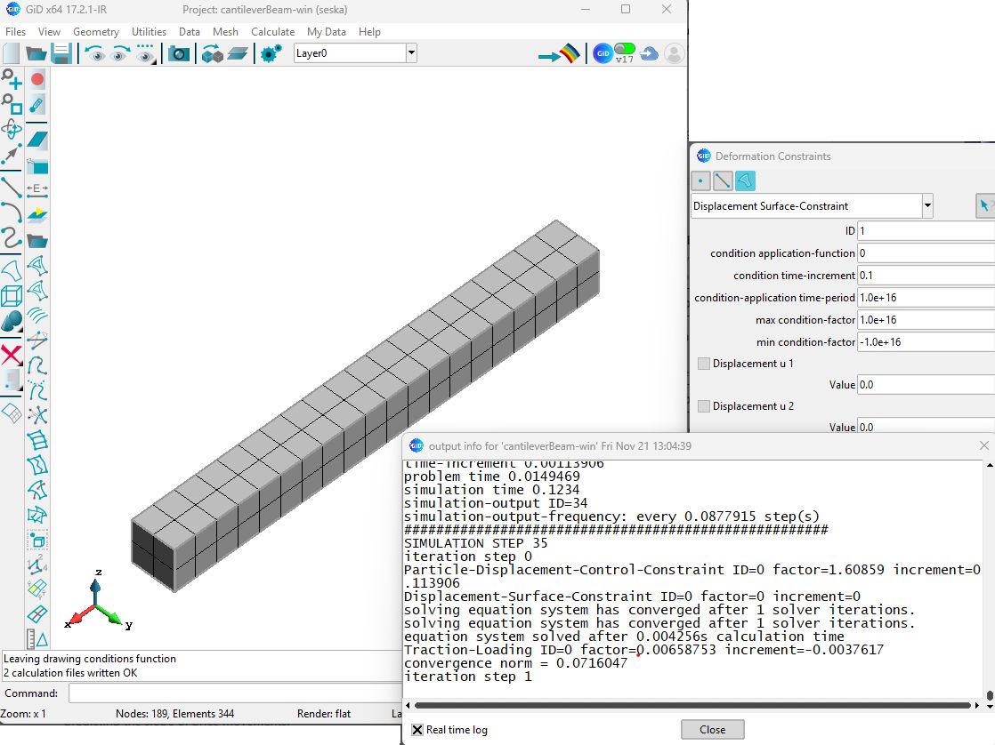Open the Utilities menu
Viewport: 995px width, 745px height.
(150, 32)
